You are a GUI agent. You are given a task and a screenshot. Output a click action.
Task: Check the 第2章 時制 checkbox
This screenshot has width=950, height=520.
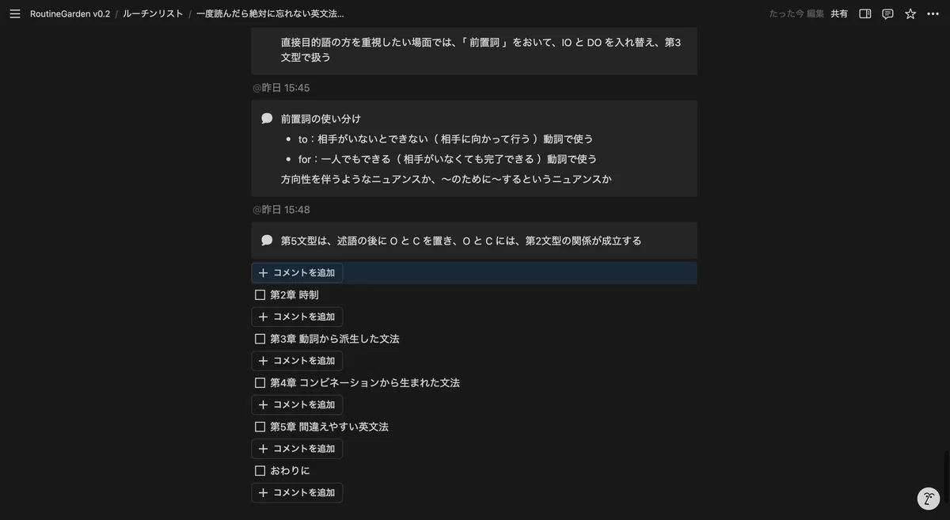click(x=260, y=295)
